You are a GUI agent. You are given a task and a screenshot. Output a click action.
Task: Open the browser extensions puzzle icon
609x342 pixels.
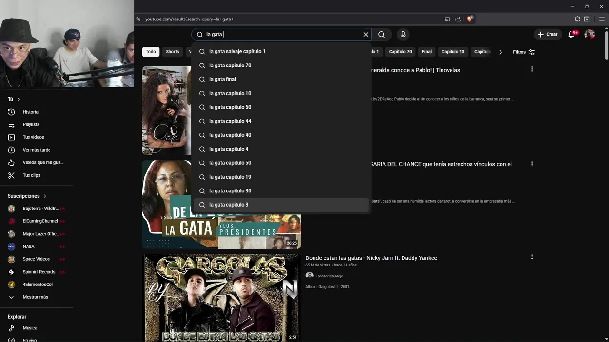[x=577, y=19]
